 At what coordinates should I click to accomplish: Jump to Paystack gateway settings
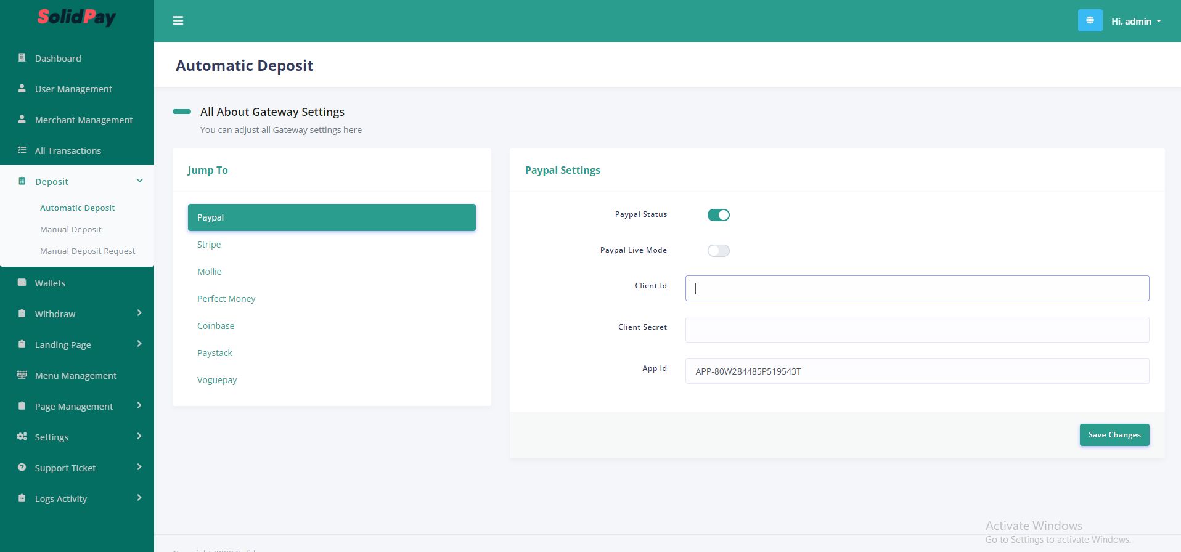[x=215, y=353]
